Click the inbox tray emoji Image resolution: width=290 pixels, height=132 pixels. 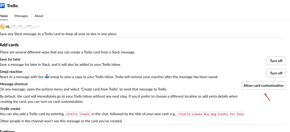pos(47,77)
